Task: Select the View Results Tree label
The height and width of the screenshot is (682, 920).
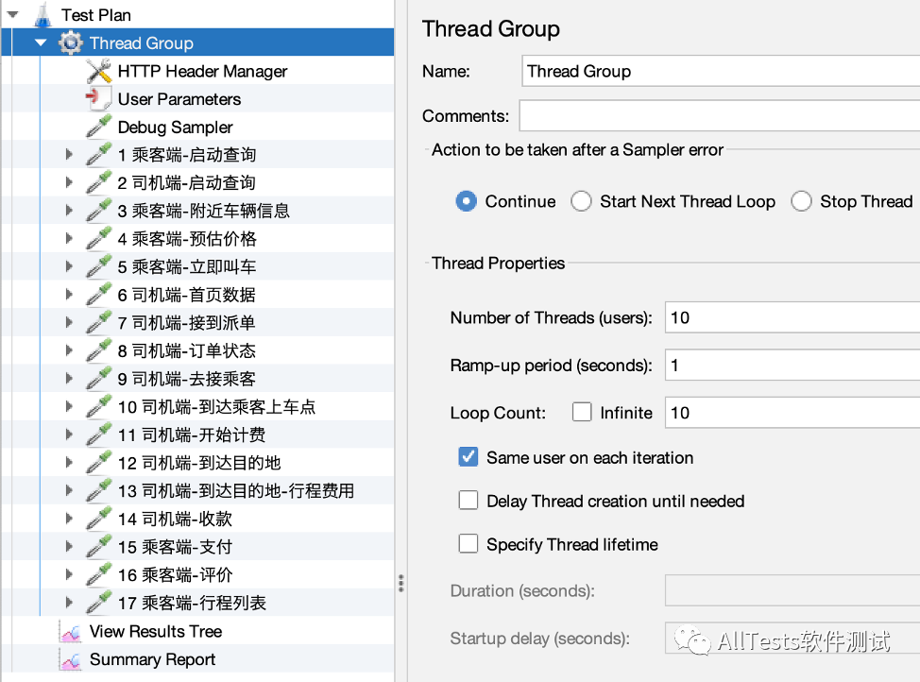Action: tap(156, 632)
